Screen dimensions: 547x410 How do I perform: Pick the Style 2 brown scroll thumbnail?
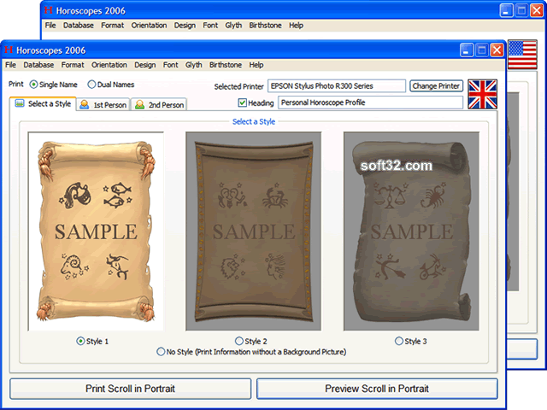click(x=254, y=231)
